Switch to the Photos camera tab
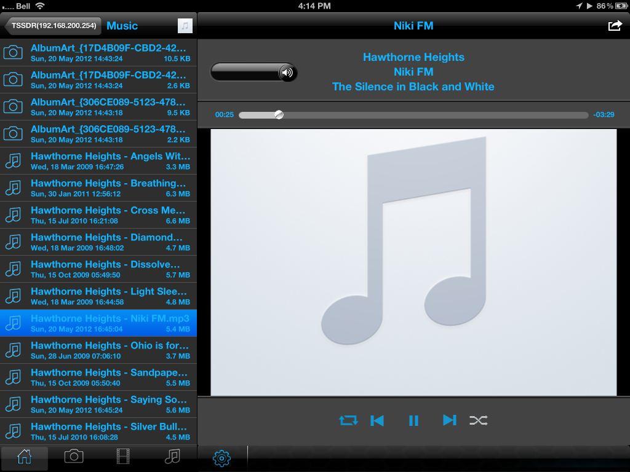Viewport: 630px width, 472px height. point(74,457)
